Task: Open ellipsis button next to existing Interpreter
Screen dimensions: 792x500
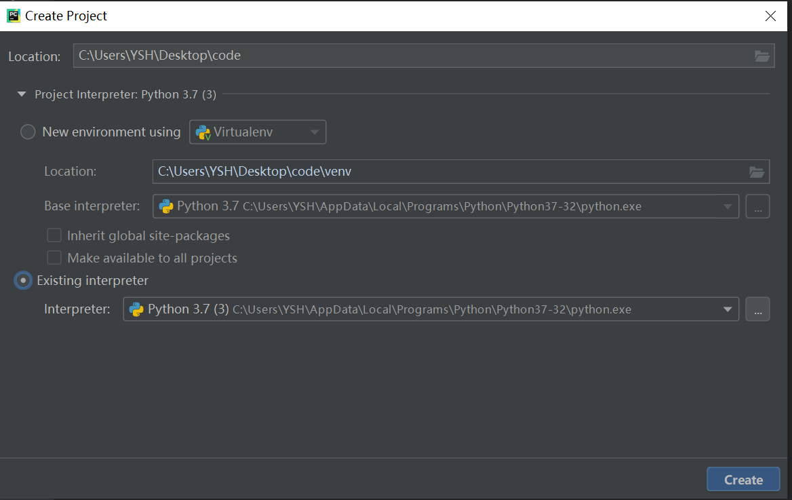Action: [x=757, y=309]
